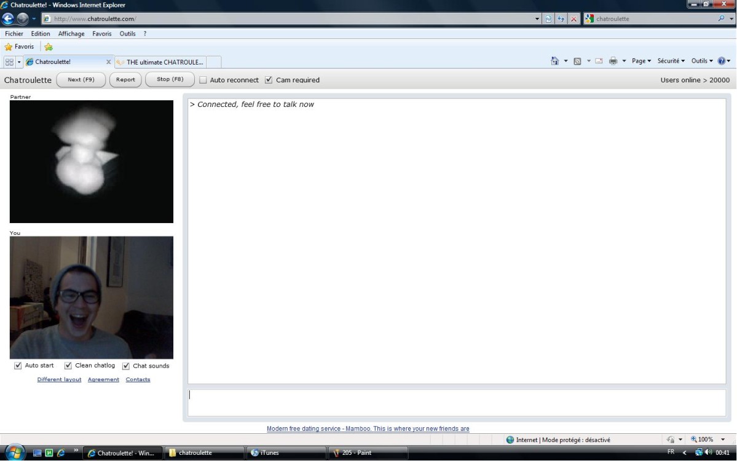Open the Agreement link

103,380
